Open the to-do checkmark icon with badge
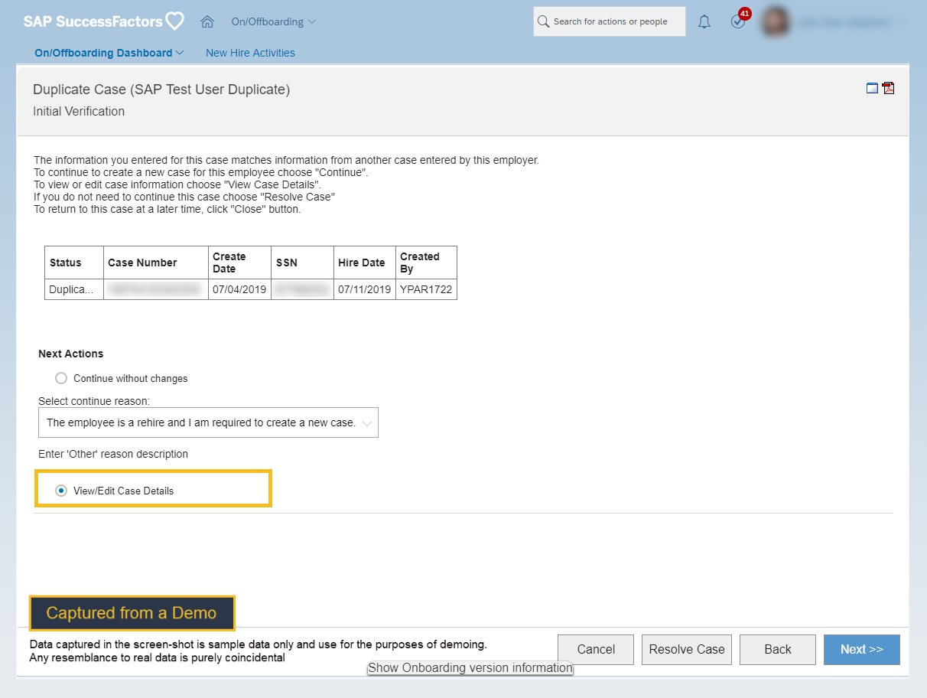 pyautogui.click(x=739, y=21)
